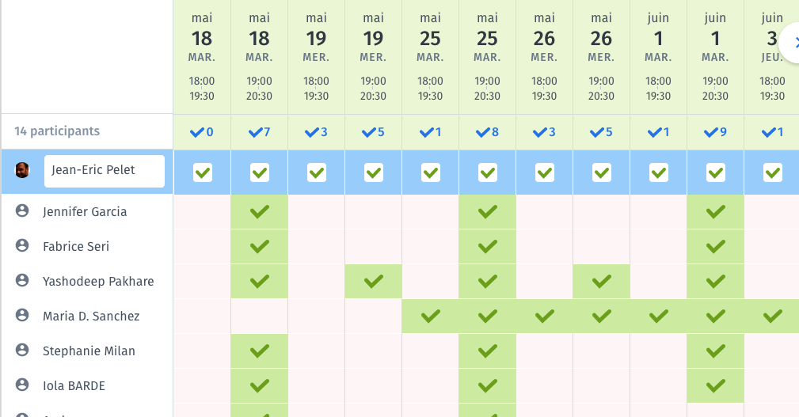799x417 pixels.
Task: Edit the Jean-Eric Pelet name field
Action: pos(105,171)
